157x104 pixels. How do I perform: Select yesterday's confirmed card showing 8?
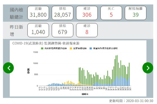pos(87,30)
